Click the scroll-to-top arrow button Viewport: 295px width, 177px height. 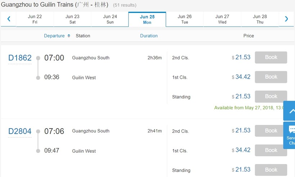point(290,111)
